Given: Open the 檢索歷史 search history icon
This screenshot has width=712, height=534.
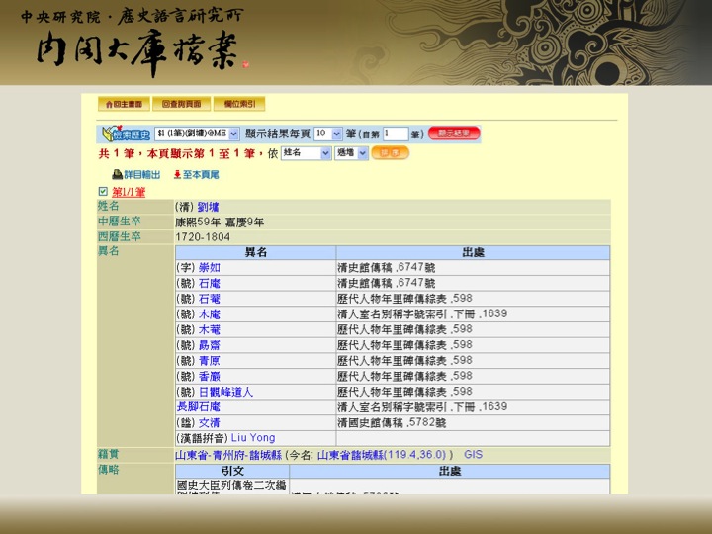Looking at the screenshot, I should (126, 133).
